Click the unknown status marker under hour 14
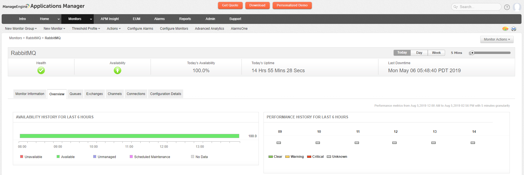The image size is (524, 175). 473,143
